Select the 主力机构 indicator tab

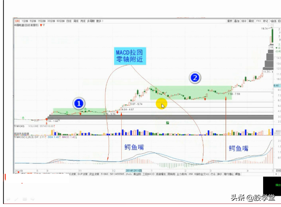tap(182, 174)
